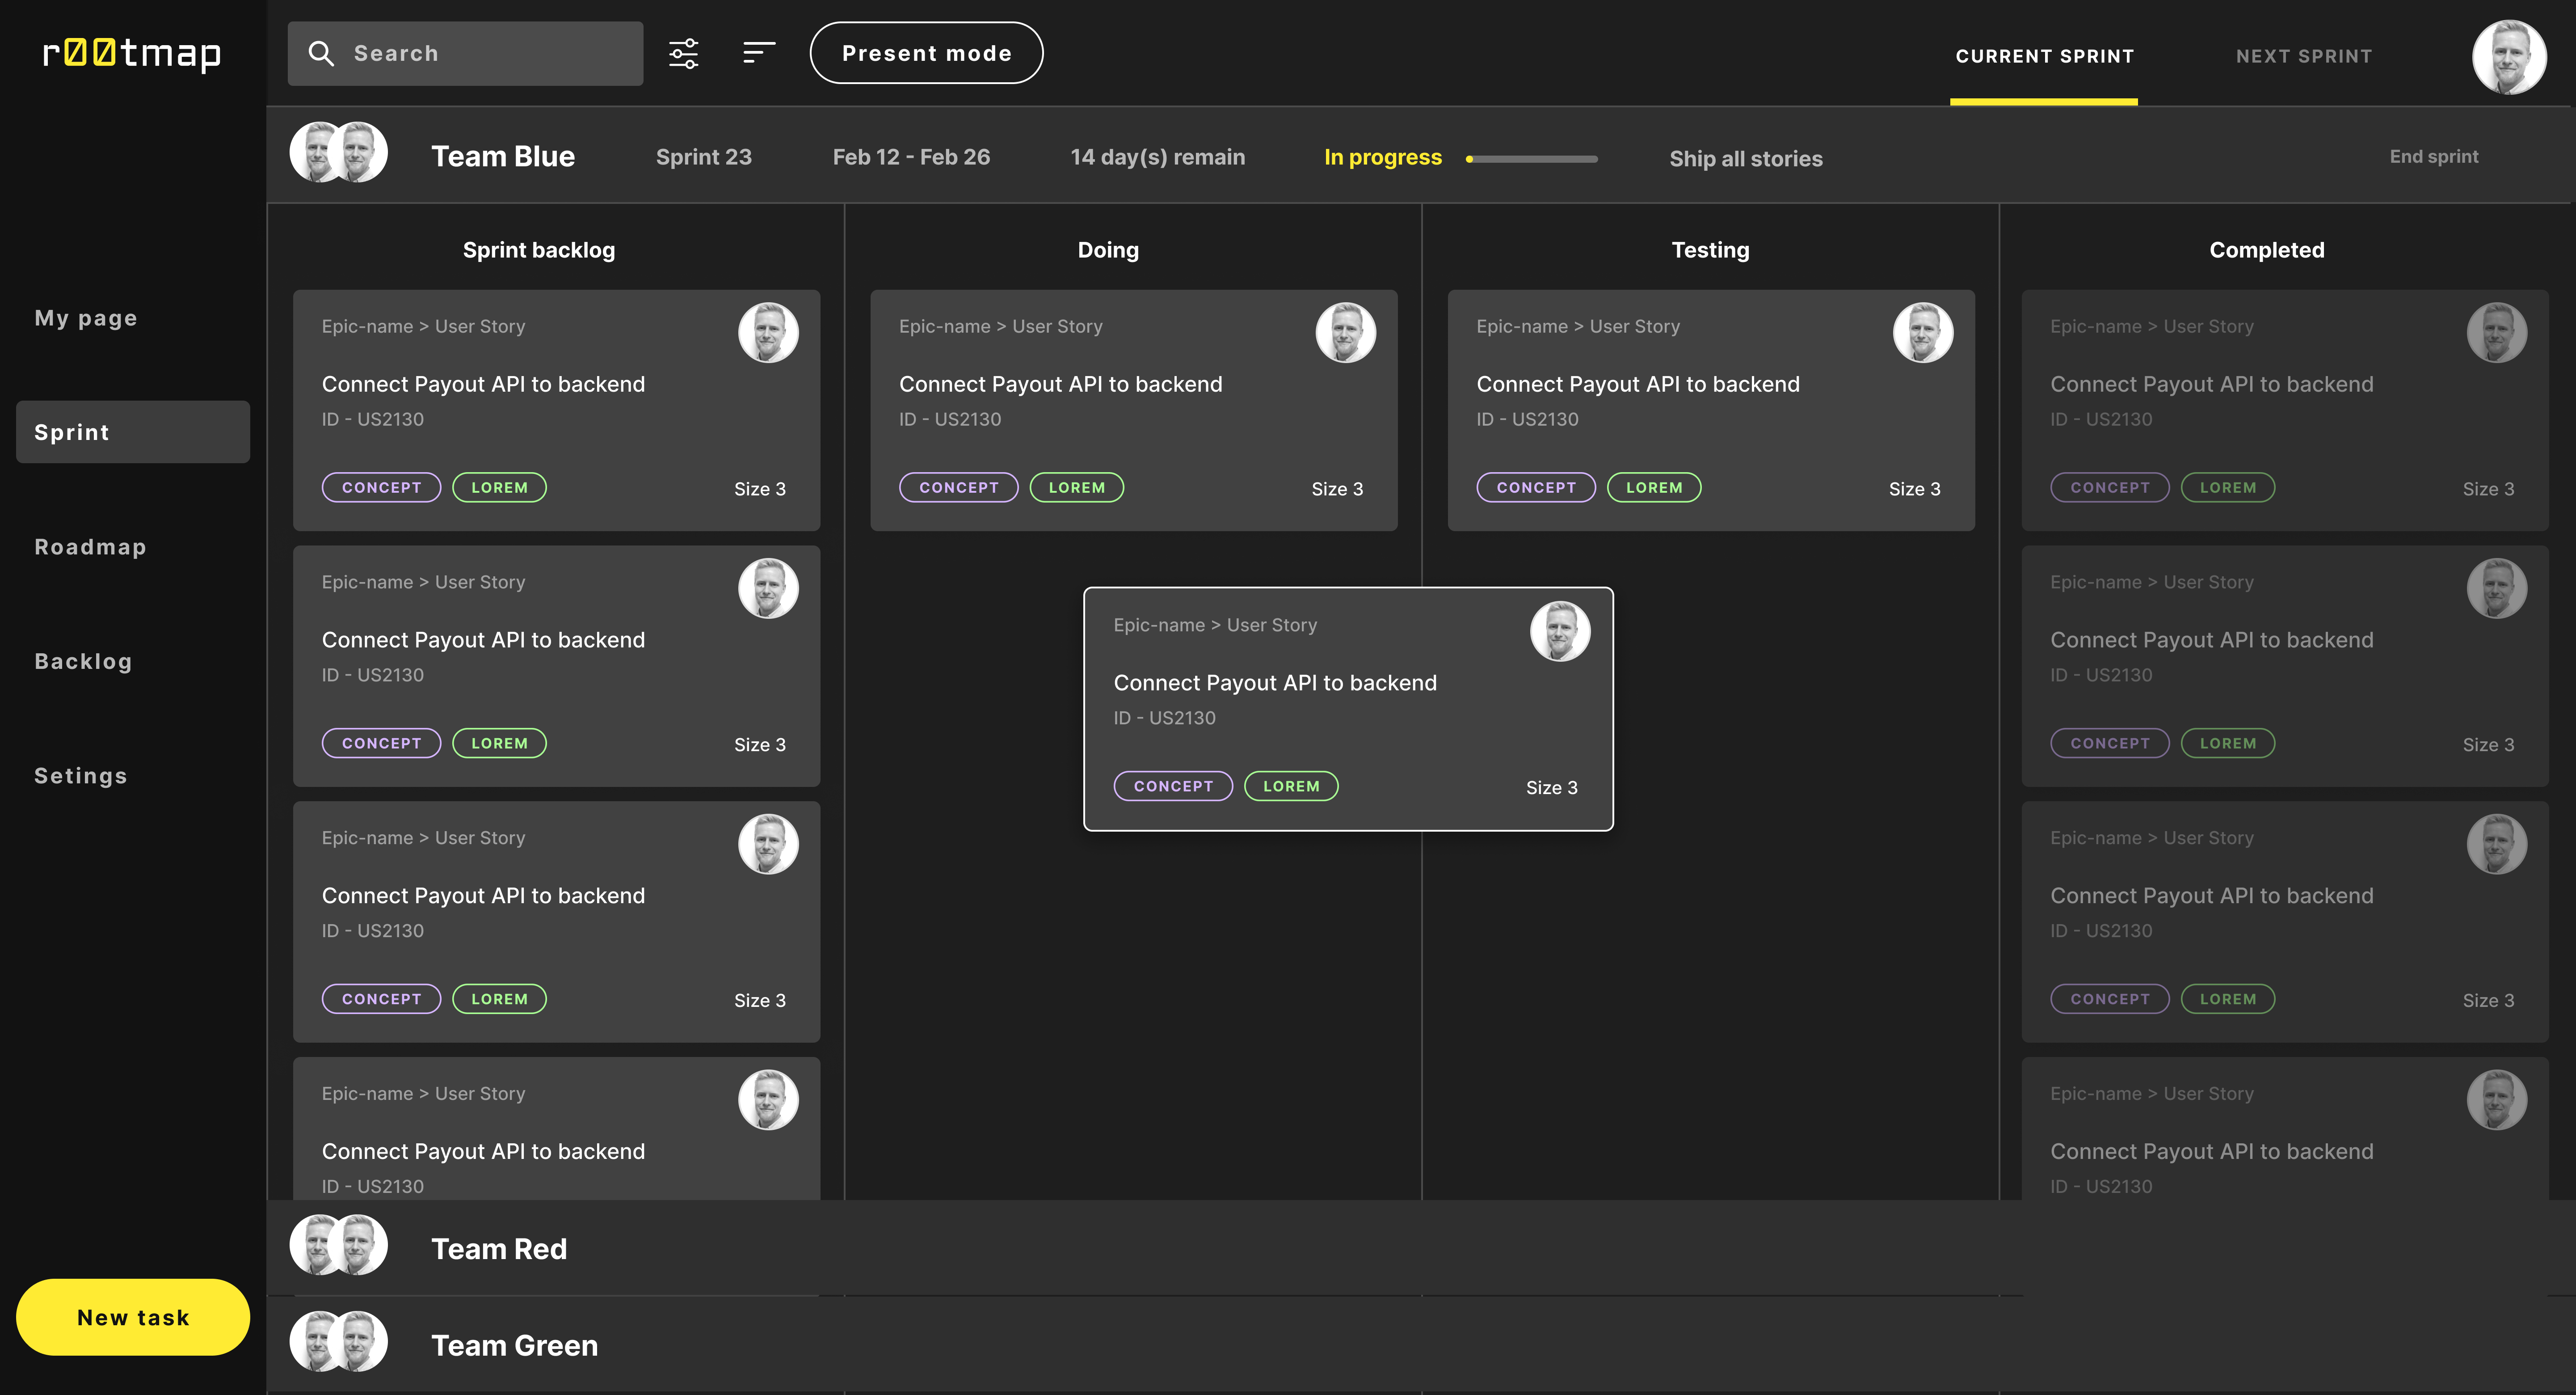2576x1395 pixels.
Task: Switch to the Next Sprint tab
Action: tap(2304, 57)
